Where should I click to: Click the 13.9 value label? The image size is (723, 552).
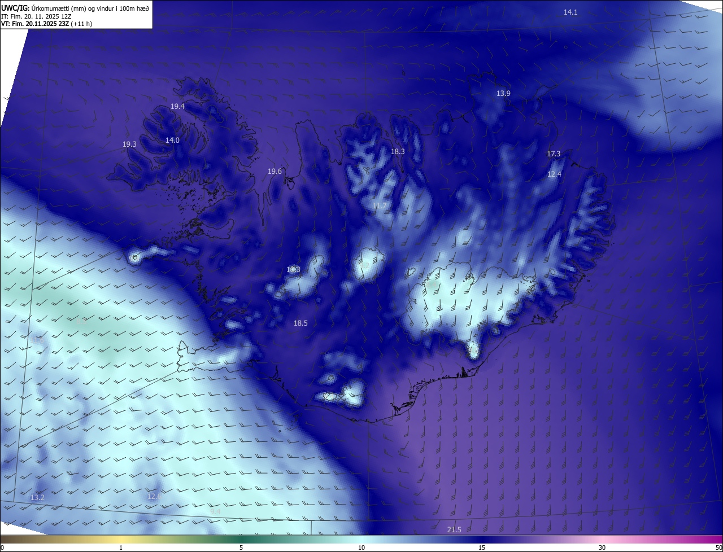click(503, 93)
